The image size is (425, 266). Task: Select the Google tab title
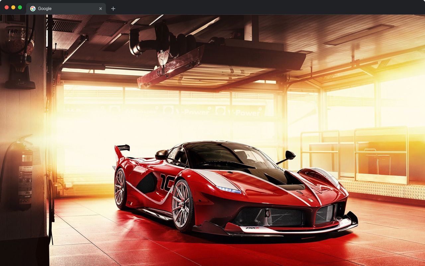tap(45, 9)
